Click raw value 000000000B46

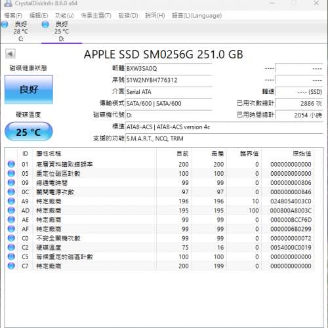[291, 192]
